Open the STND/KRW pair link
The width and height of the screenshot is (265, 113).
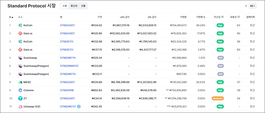pyautogui.click(x=67, y=90)
